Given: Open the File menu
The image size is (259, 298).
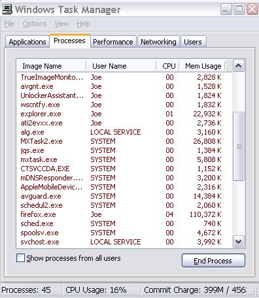Looking at the screenshot, I should coord(9,24).
